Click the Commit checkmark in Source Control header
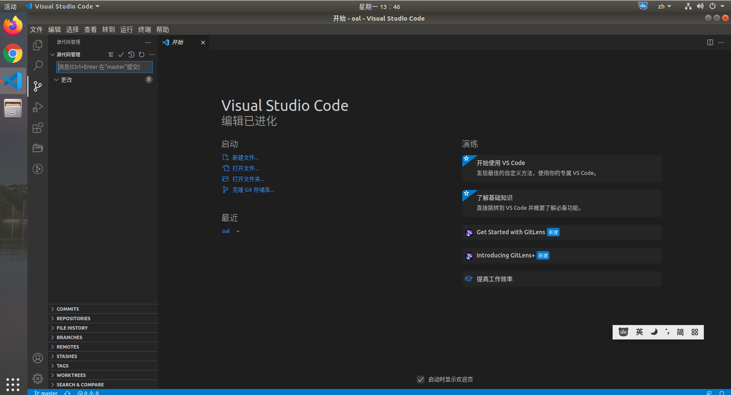This screenshot has width=731, height=395. (121, 55)
